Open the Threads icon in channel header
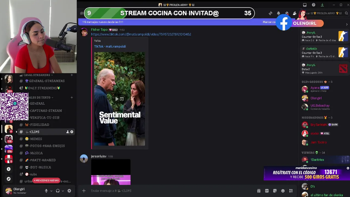The image size is (350, 197). point(270,13)
